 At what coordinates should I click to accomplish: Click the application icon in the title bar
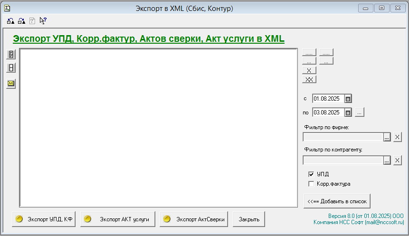[7, 9]
